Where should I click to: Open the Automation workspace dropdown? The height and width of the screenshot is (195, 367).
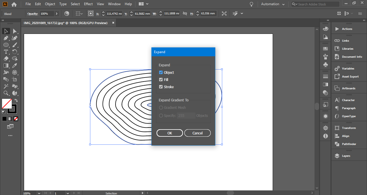click(x=273, y=4)
